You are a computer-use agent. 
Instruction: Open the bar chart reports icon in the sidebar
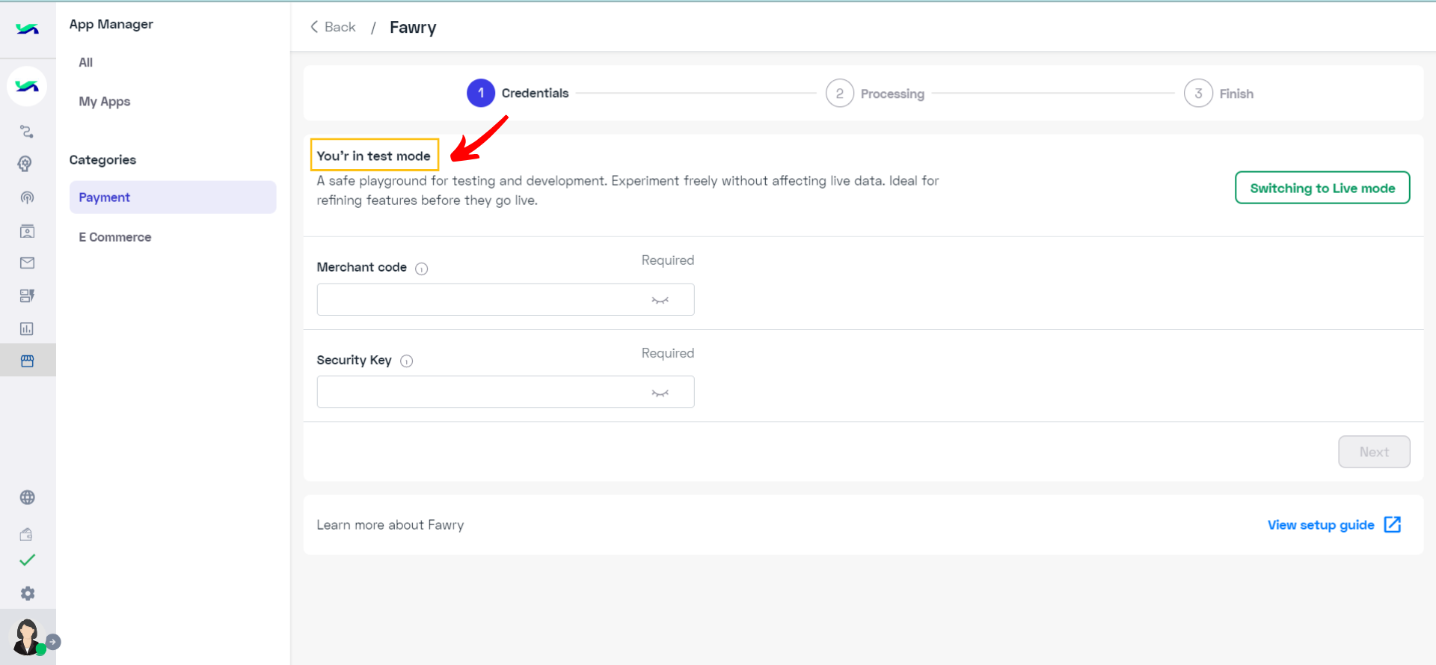tap(27, 328)
